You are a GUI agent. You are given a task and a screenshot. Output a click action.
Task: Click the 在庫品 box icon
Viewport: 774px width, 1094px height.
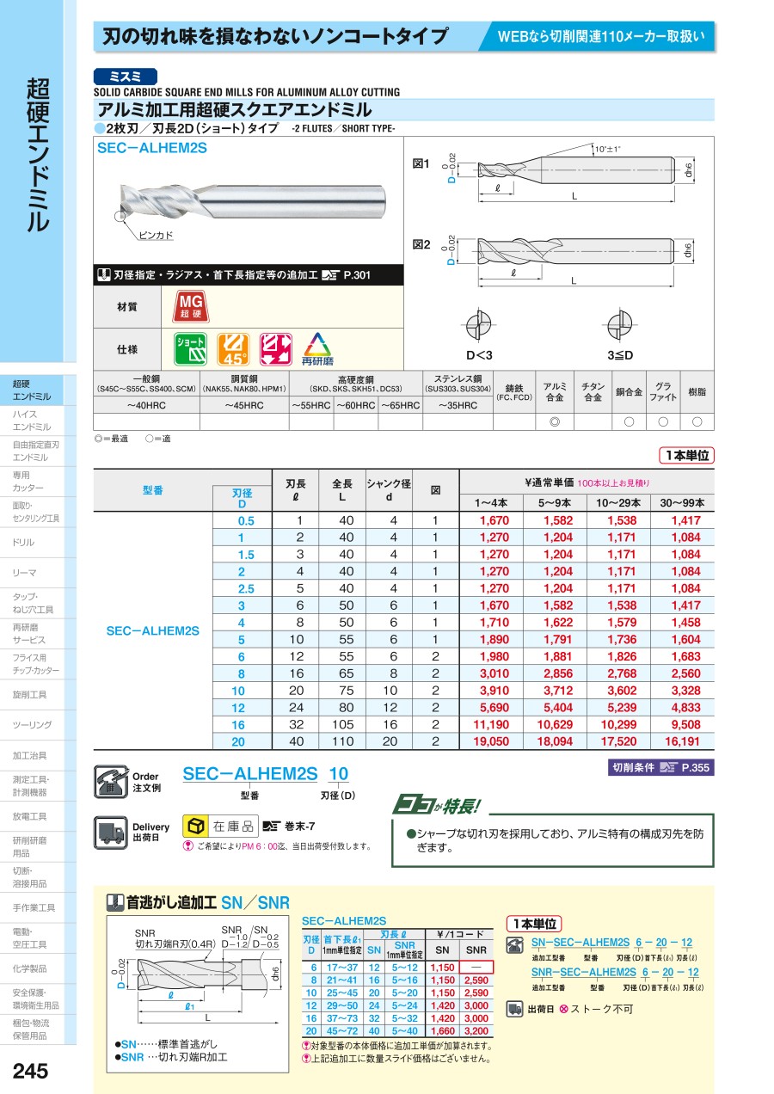(x=197, y=826)
